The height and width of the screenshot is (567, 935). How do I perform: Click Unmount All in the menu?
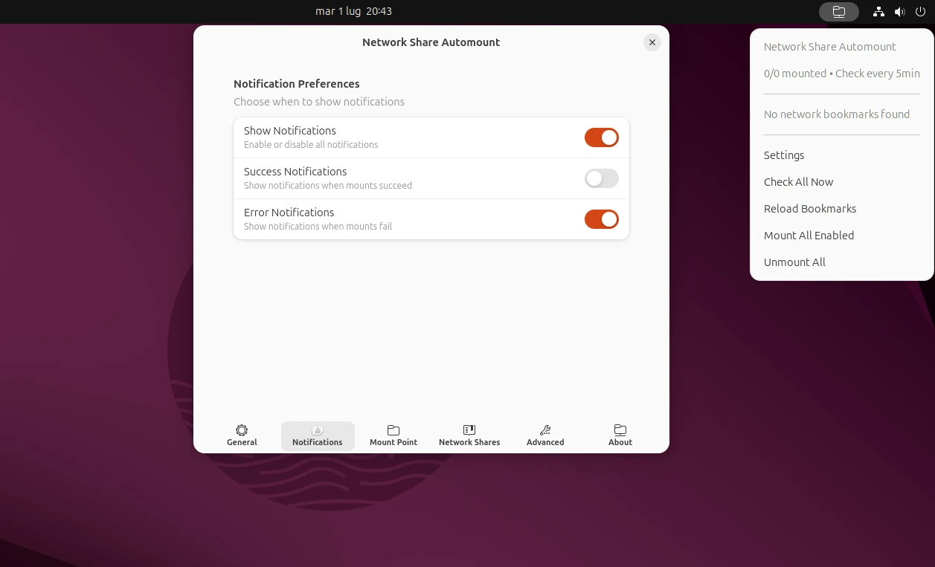794,262
